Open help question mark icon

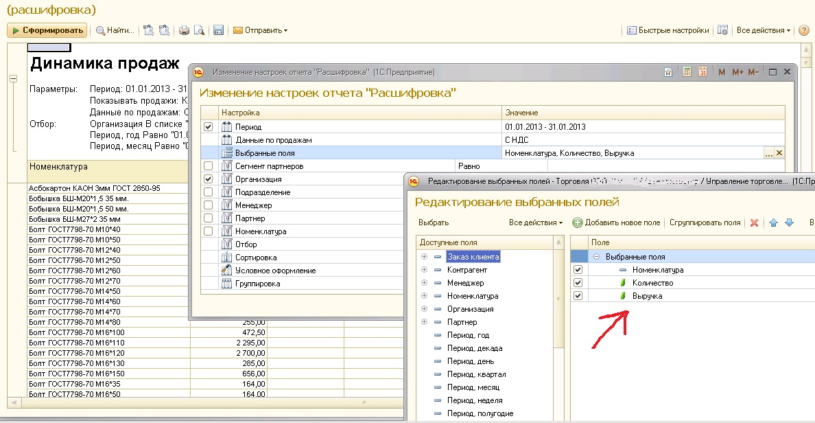(x=803, y=30)
